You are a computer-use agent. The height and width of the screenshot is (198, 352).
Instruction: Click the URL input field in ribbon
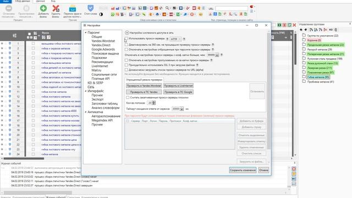point(232,8)
